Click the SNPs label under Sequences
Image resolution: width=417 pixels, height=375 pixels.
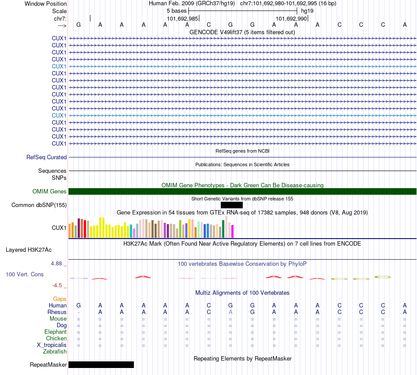(x=59, y=178)
